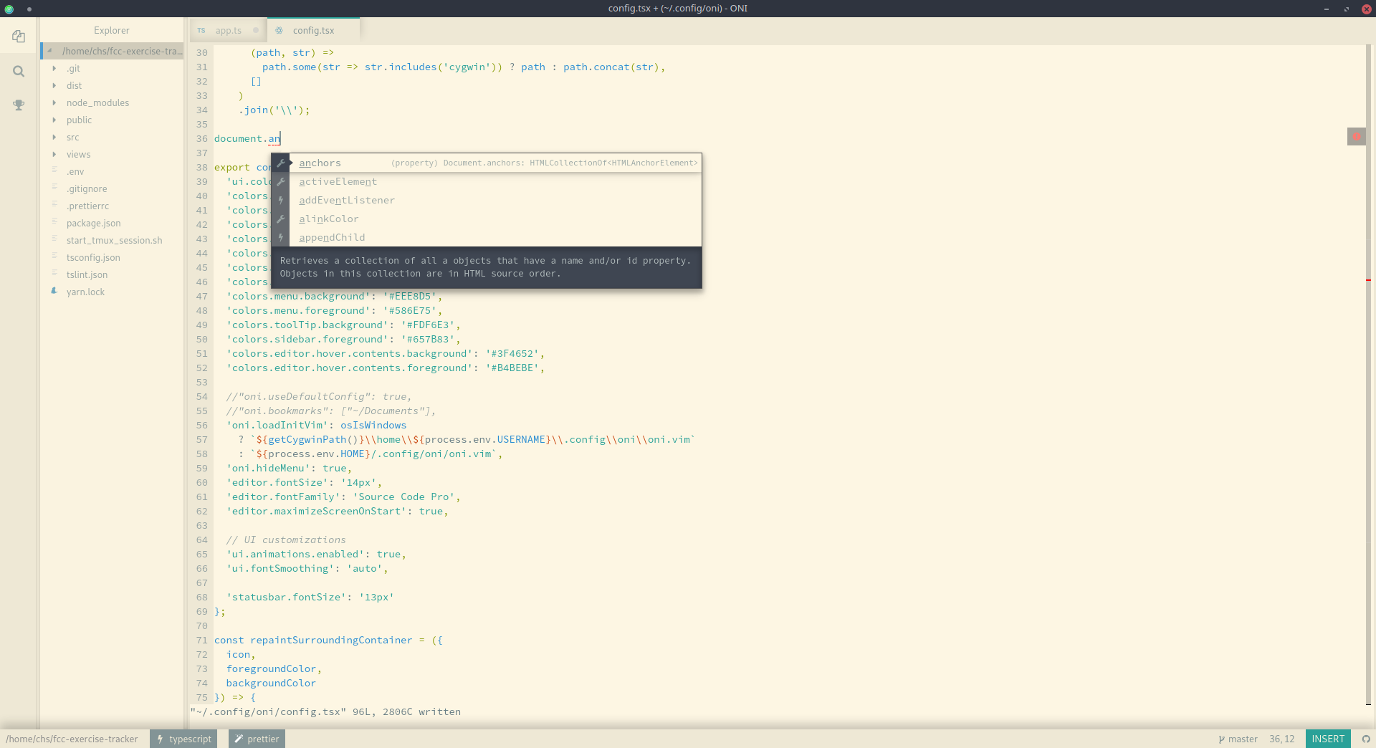Click the red error marker near editor scrollbar

click(x=1356, y=136)
